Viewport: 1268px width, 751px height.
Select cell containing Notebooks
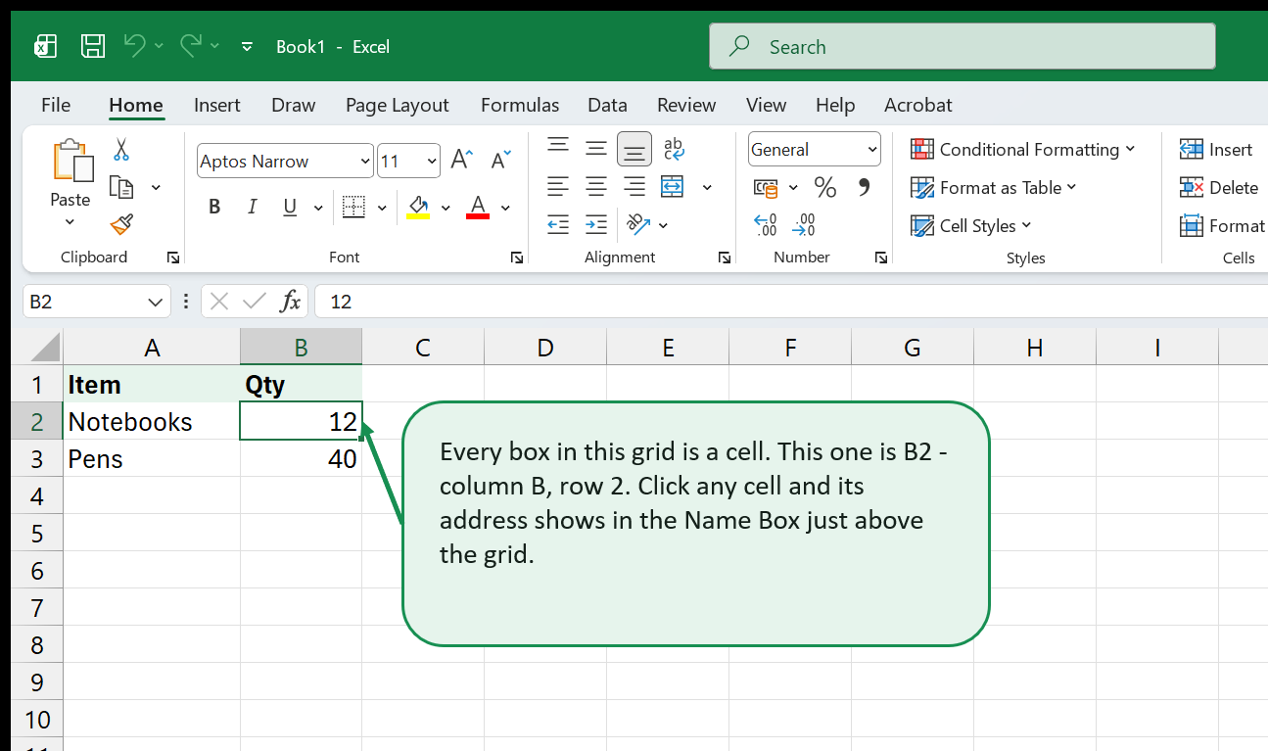[152, 421]
